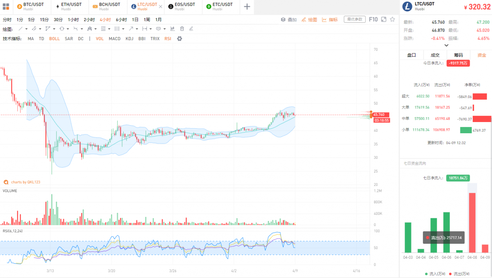The height and width of the screenshot is (278, 492).
Task: Expand wave tool dropdown arrow
Action: pos(82,29)
